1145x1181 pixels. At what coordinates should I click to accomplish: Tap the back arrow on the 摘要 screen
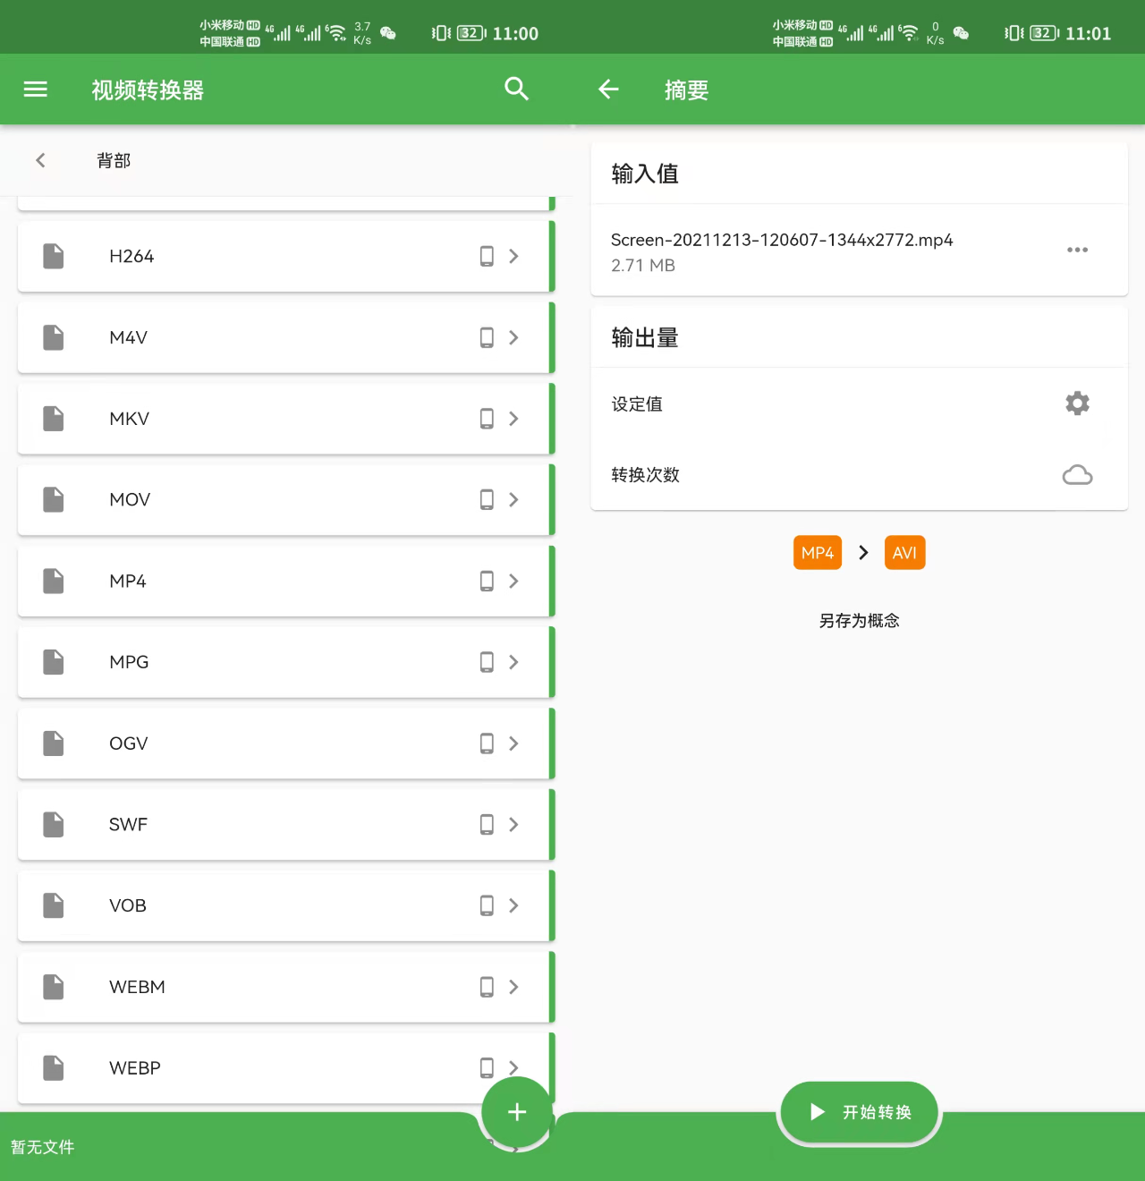(607, 89)
